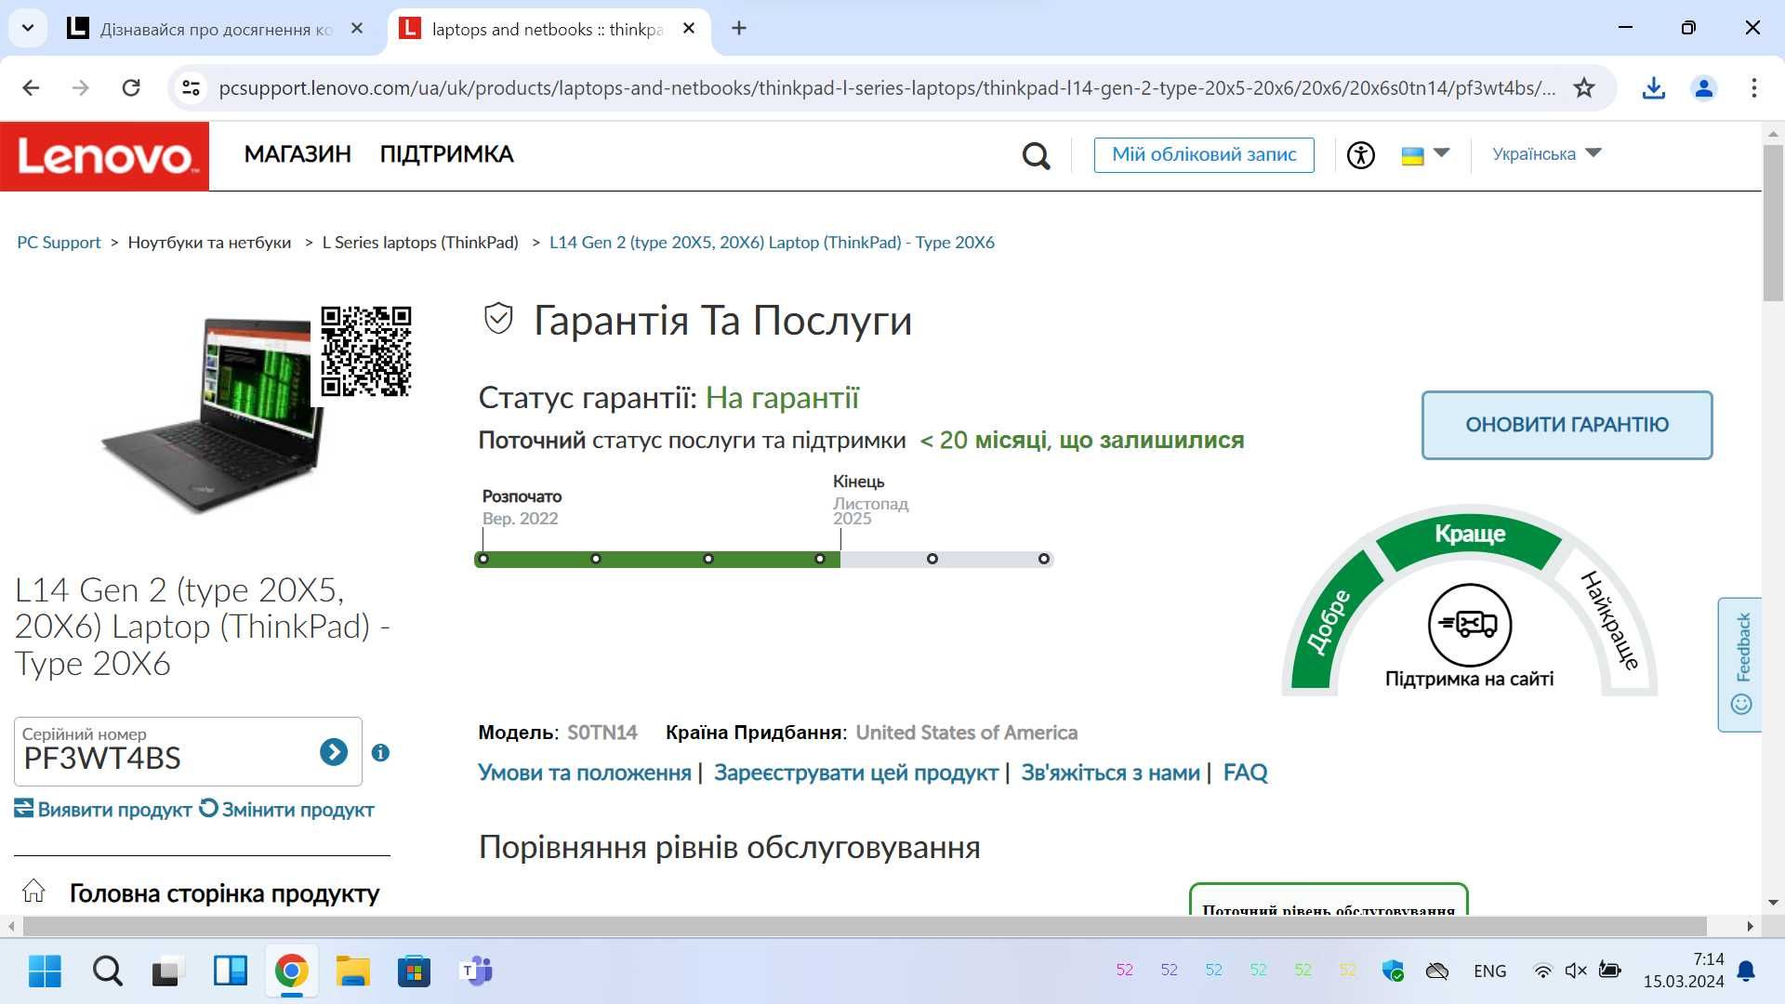Open a new browser tab
The width and height of the screenshot is (1785, 1004).
[x=739, y=29]
